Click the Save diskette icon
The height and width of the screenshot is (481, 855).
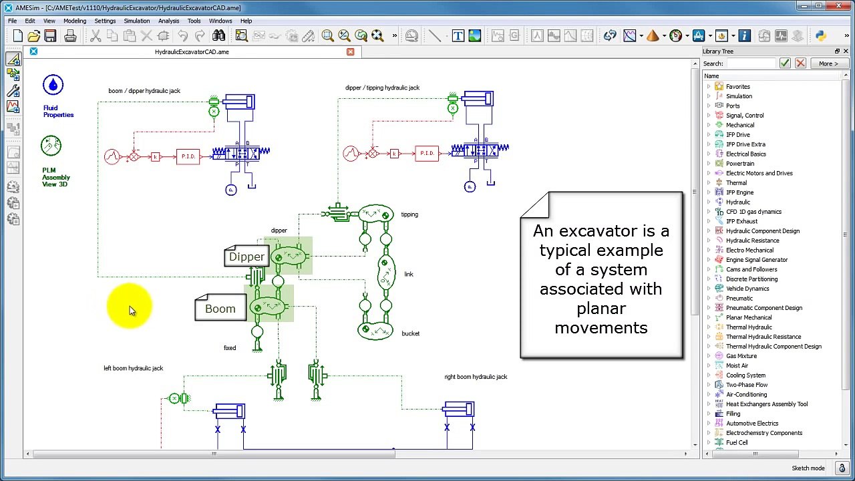(50, 36)
